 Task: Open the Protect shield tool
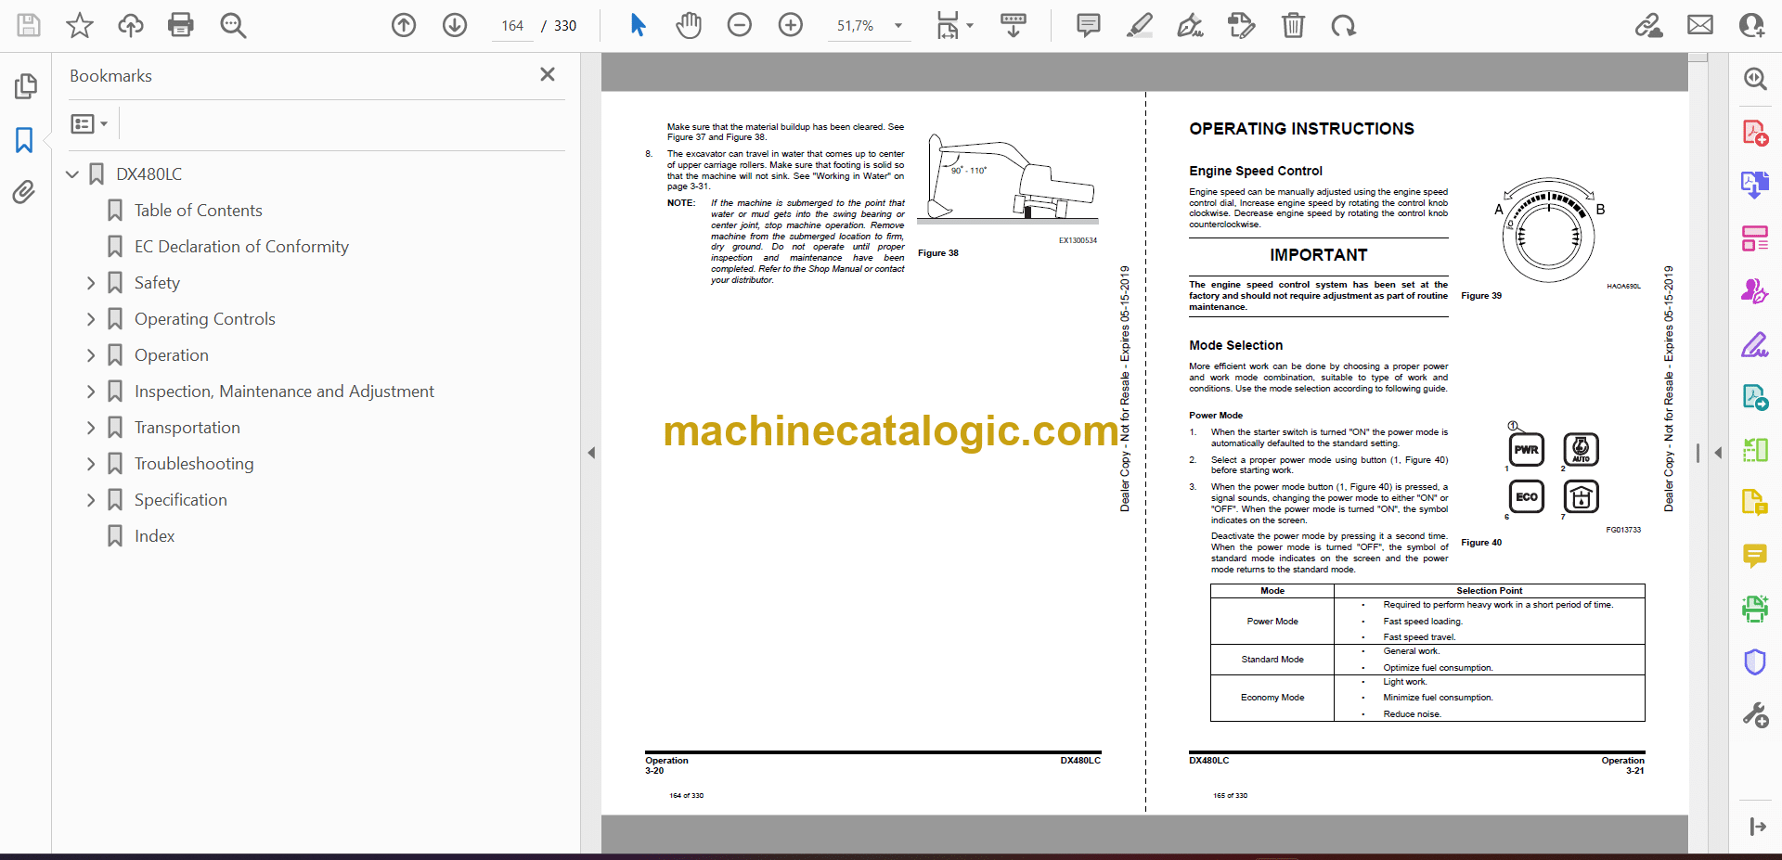coord(1754,662)
